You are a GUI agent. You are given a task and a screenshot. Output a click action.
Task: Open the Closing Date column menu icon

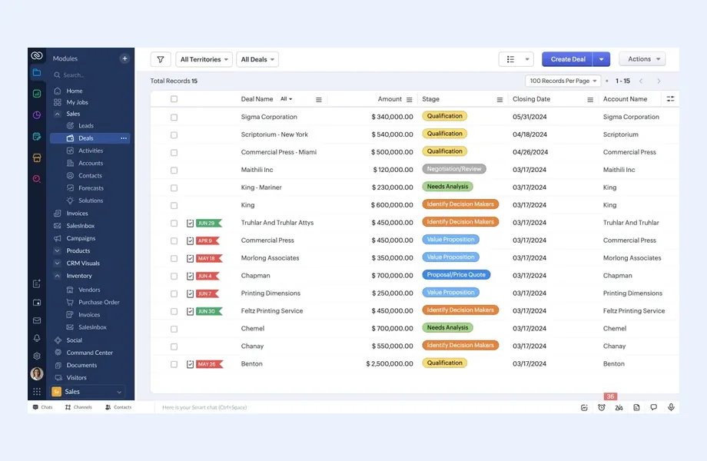pos(589,100)
